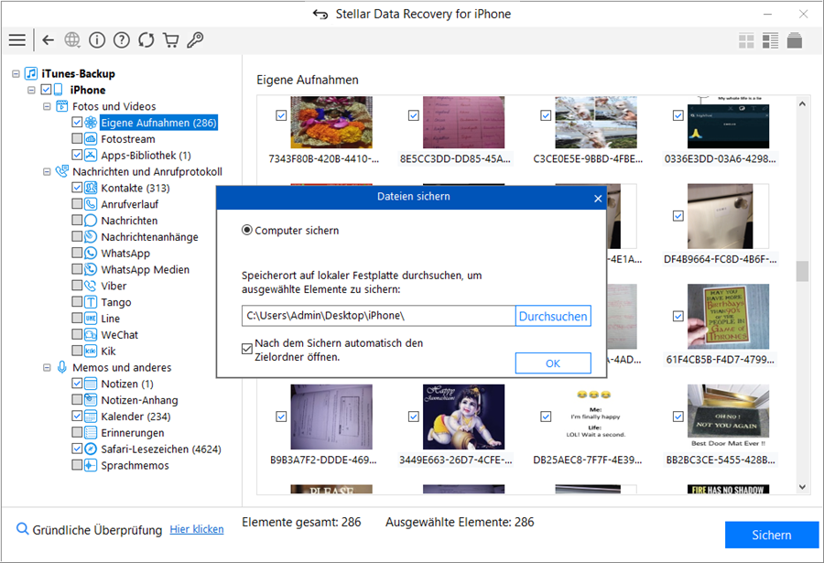Select Eigene Aufnahmen (286) tree item

(x=158, y=123)
